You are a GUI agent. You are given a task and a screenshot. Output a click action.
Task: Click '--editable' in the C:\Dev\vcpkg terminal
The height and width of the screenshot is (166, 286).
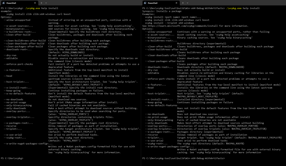coord(11,58)
